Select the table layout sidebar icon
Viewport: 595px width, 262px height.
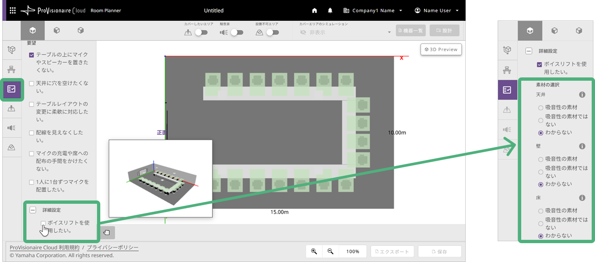(12, 69)
